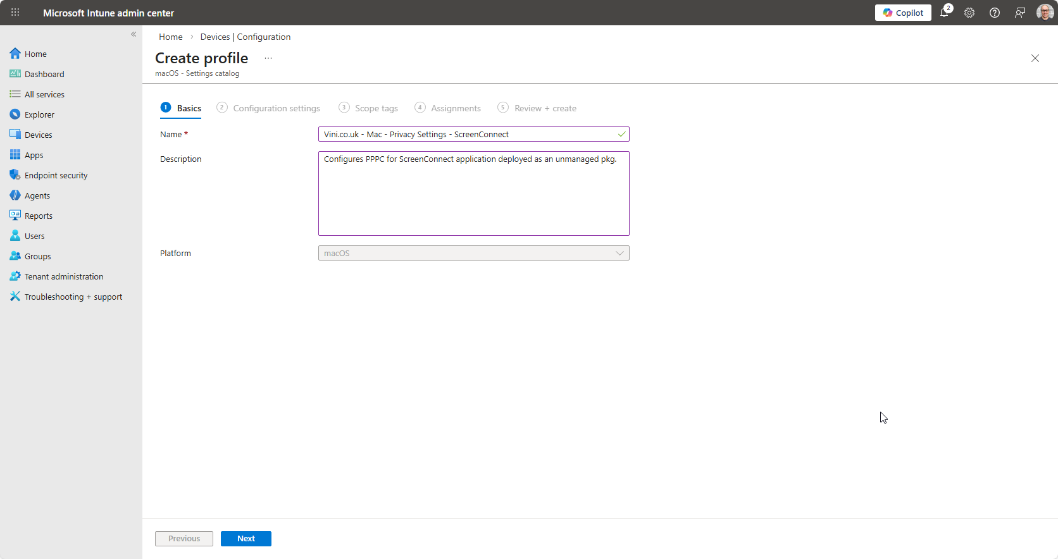Screen dimensions: 1058x559
Task: Select the Review + create step
Action: click(x=544, y=108)
